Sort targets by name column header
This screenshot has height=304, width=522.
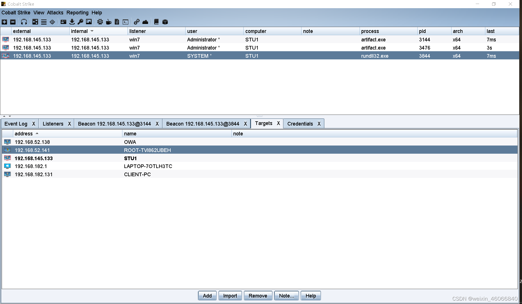tap(177, 134)
